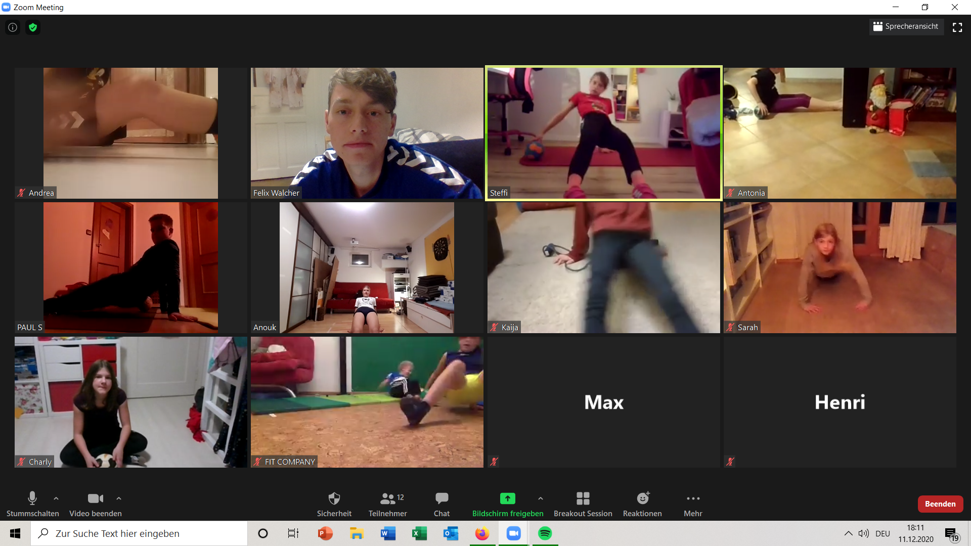971x546 pixels.
Task: Open meeting information icon
Action: 13,27
